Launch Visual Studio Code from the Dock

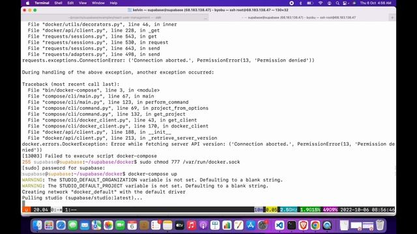pos(280,226)
